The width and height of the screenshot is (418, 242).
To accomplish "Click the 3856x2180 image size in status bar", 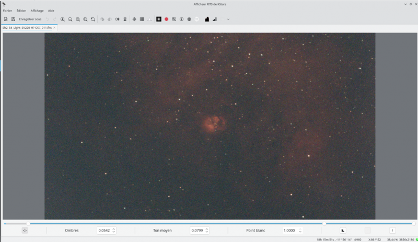I will click(407, 239).
